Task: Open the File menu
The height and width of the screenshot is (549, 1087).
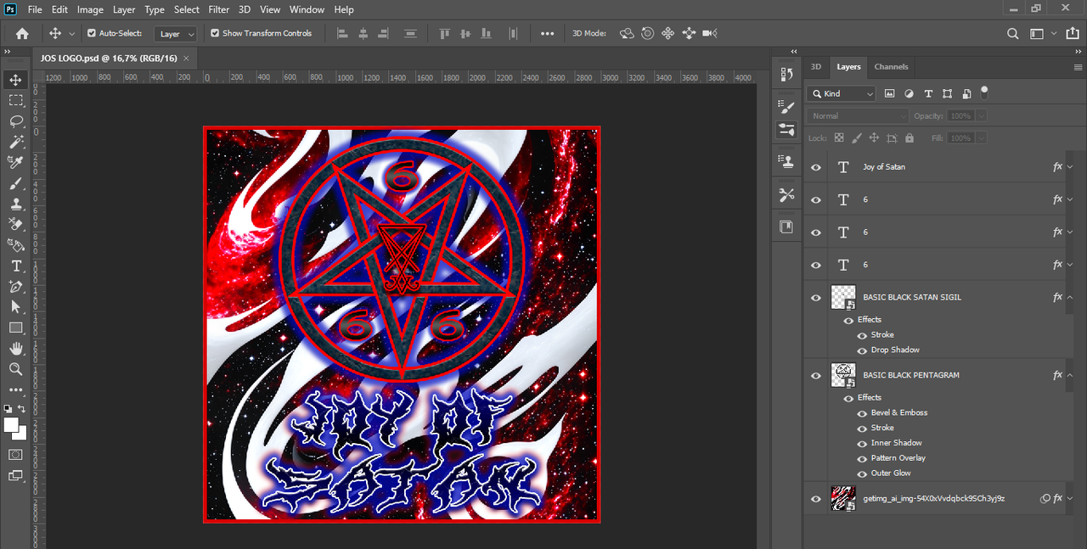Action: pyautogui.click(x=35, y=9)
